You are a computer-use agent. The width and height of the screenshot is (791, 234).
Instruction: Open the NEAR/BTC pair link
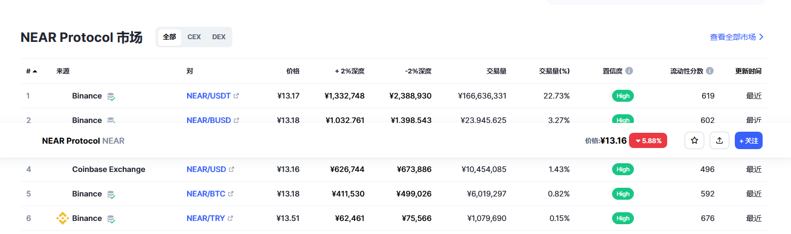pyautogui.click(x=206, y=194)
